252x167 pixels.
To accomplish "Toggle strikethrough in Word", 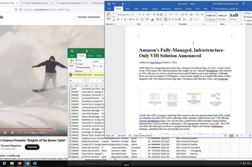I will pos(130,19).
